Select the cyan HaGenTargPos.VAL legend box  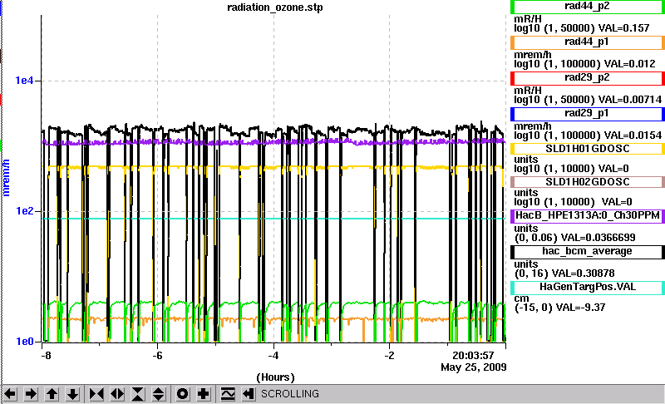click(x=588, y=287)
